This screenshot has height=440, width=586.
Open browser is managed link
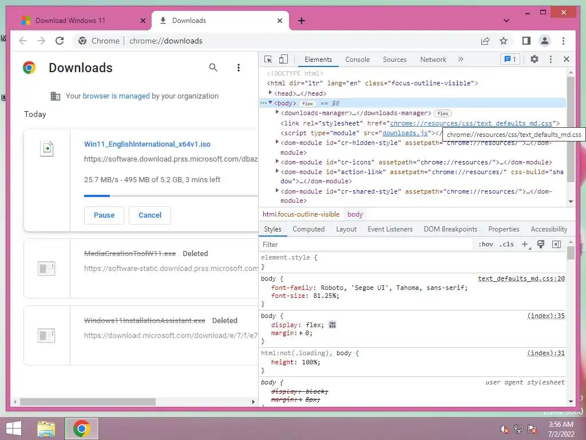[x=116, y=96]
